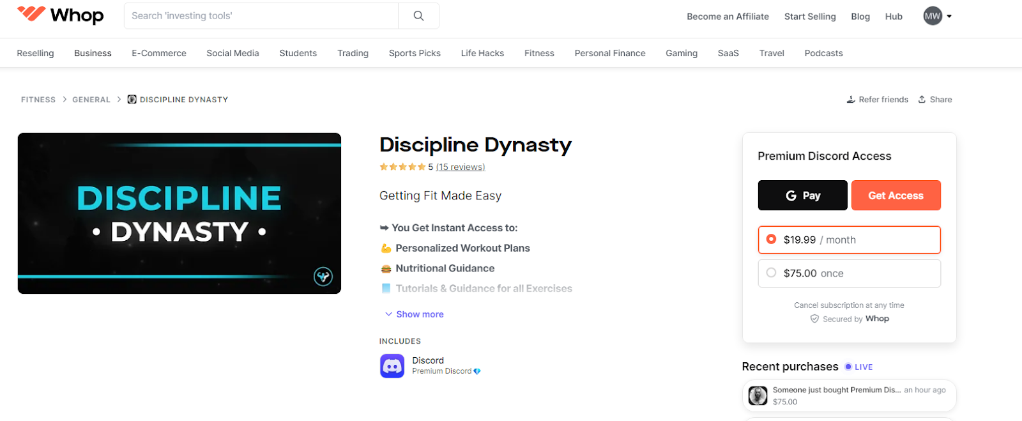The image size is (1022, 421).
Task: Click 'Personalized Workout Plans' text
Action: point(462,248)
